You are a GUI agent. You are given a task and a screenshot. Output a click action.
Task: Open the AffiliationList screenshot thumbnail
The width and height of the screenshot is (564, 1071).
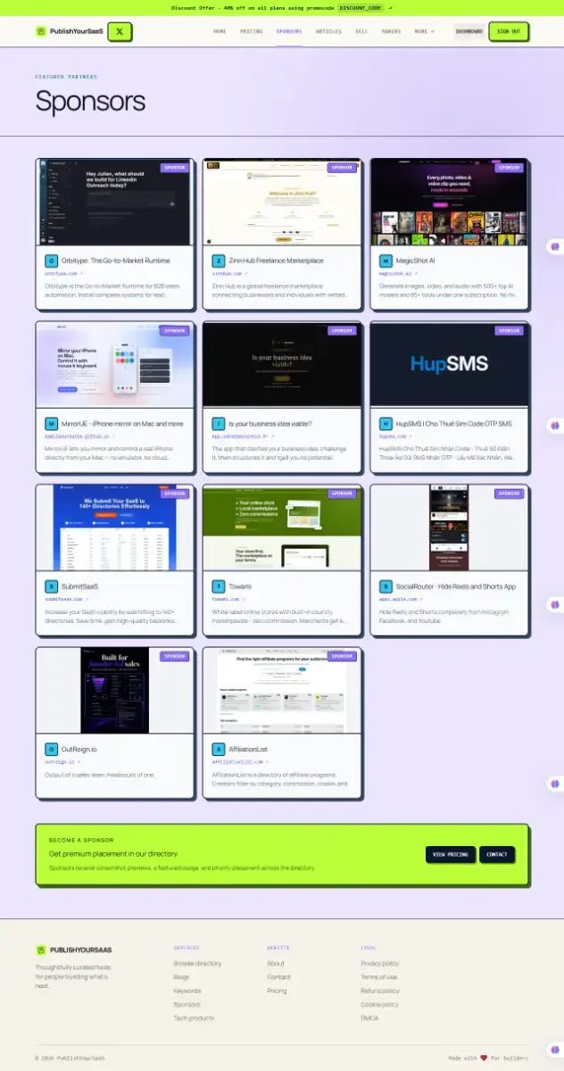coord(282,691)
